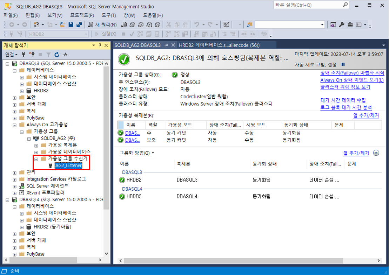Select the HRDB2 row for DBASQL4
The width and height of the screenshot is (389, 275).
tap(250, 197)
